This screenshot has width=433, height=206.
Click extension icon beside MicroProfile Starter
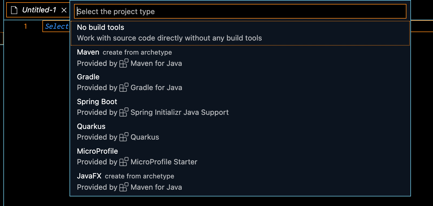click(124, 162)
